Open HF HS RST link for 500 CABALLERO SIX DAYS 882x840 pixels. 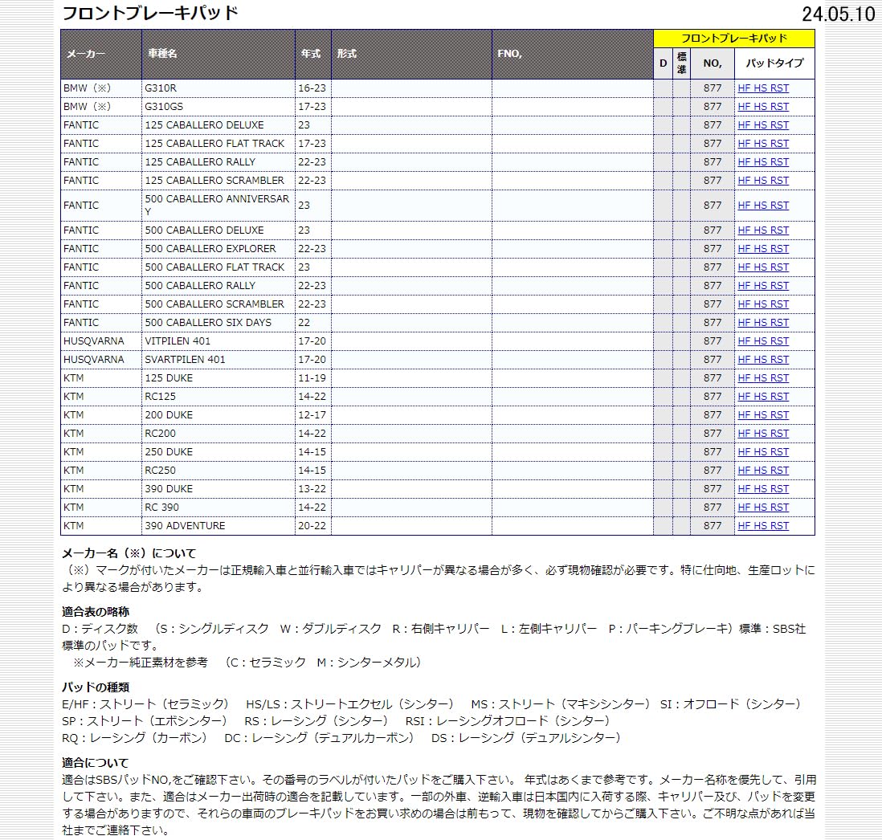763,323
